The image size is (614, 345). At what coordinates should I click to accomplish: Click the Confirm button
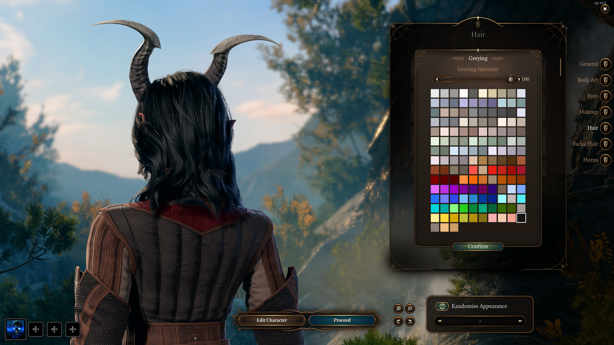coord(478,246)
